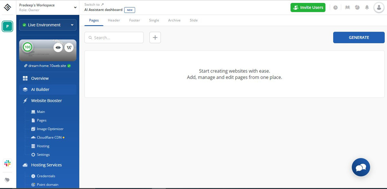Image resolution: width=387 pixels, height=189 pixels.
Task: Open the book documentation icon
Action: coord(347,7)
